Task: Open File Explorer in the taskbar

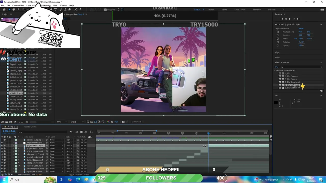Action: [86, 180]
